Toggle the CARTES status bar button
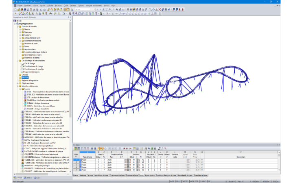293x183 pixels. click(x=185, y=181)
